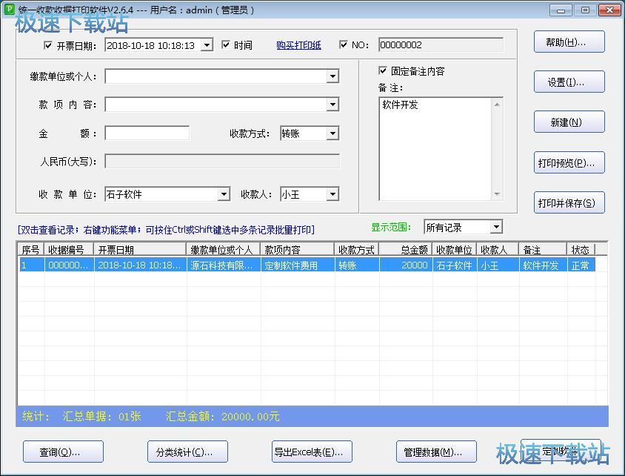Expand the 缴款单位或个人 dropdown
This screenshot has width=625, height=476.
(x=332, y=76)
